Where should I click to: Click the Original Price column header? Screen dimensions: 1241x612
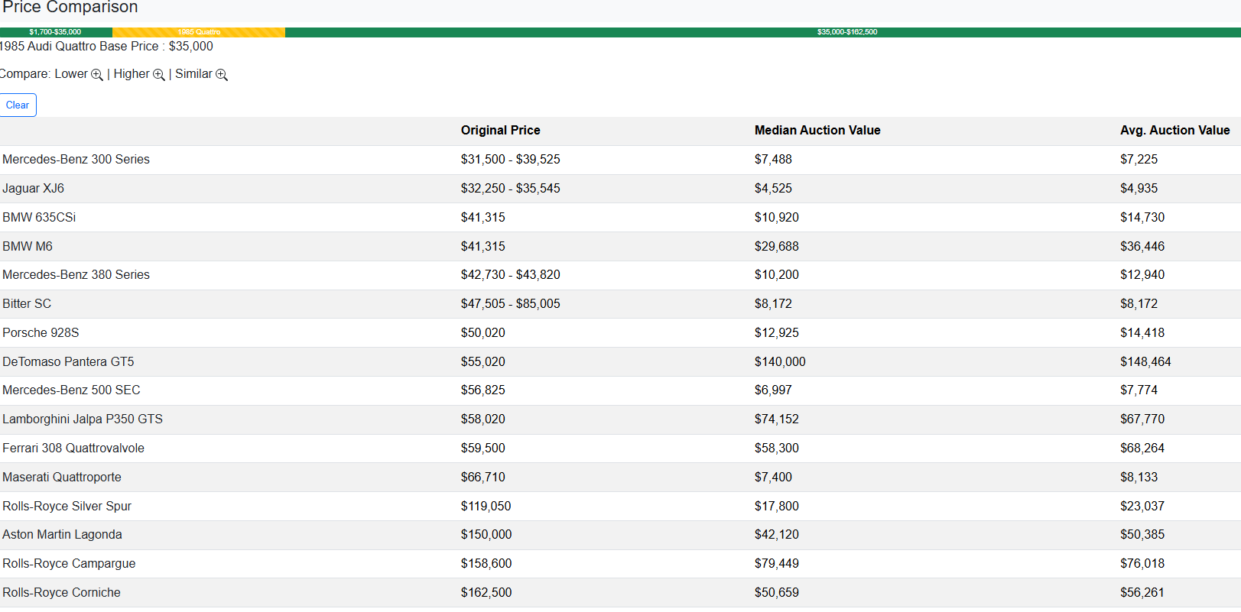pos(500,131)
